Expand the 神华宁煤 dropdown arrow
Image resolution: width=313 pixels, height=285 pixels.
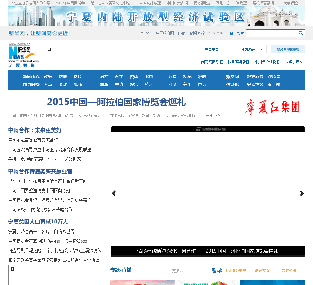pos(302,62)
